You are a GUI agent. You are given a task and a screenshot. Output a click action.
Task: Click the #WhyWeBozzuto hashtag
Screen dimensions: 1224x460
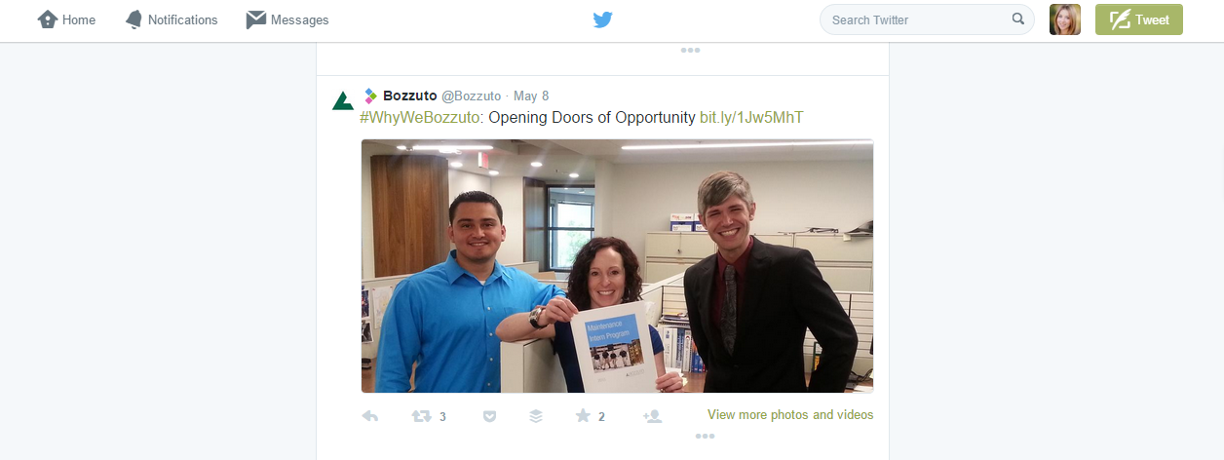tap(421, 118)
